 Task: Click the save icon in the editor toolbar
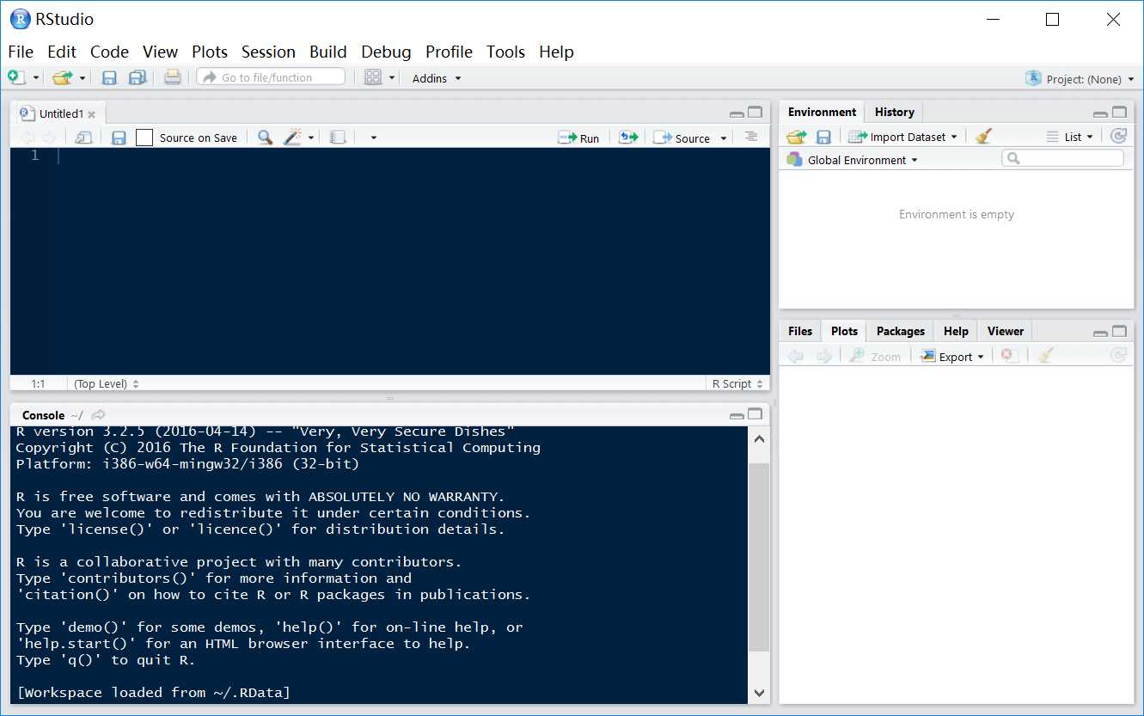pyautogui.click(x=119, y=138)
